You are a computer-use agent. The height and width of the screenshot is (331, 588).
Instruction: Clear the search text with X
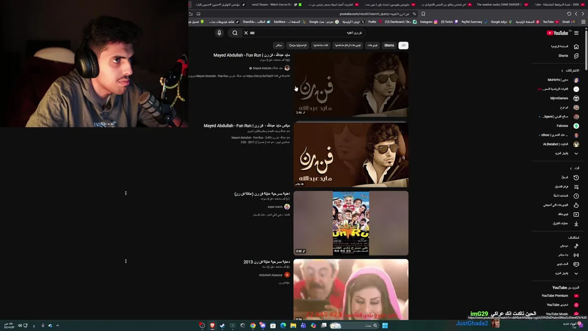(x=246, y=33)
